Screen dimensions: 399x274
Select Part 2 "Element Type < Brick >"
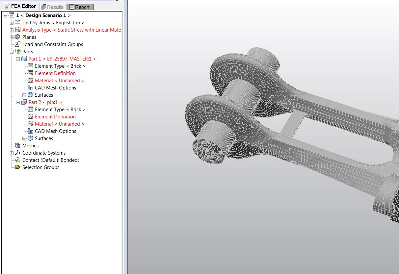[60, 110]
